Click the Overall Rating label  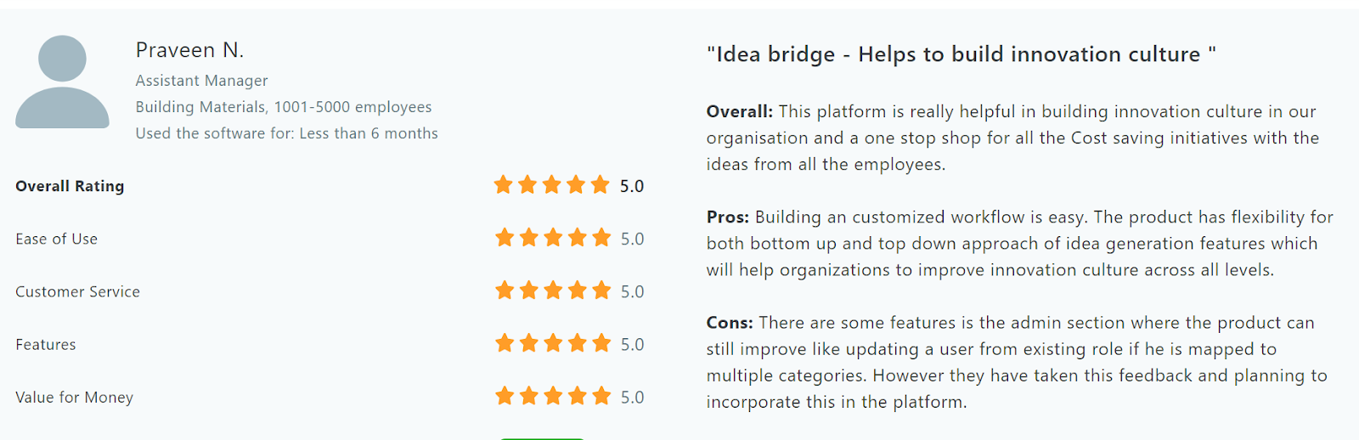point(70,186)
